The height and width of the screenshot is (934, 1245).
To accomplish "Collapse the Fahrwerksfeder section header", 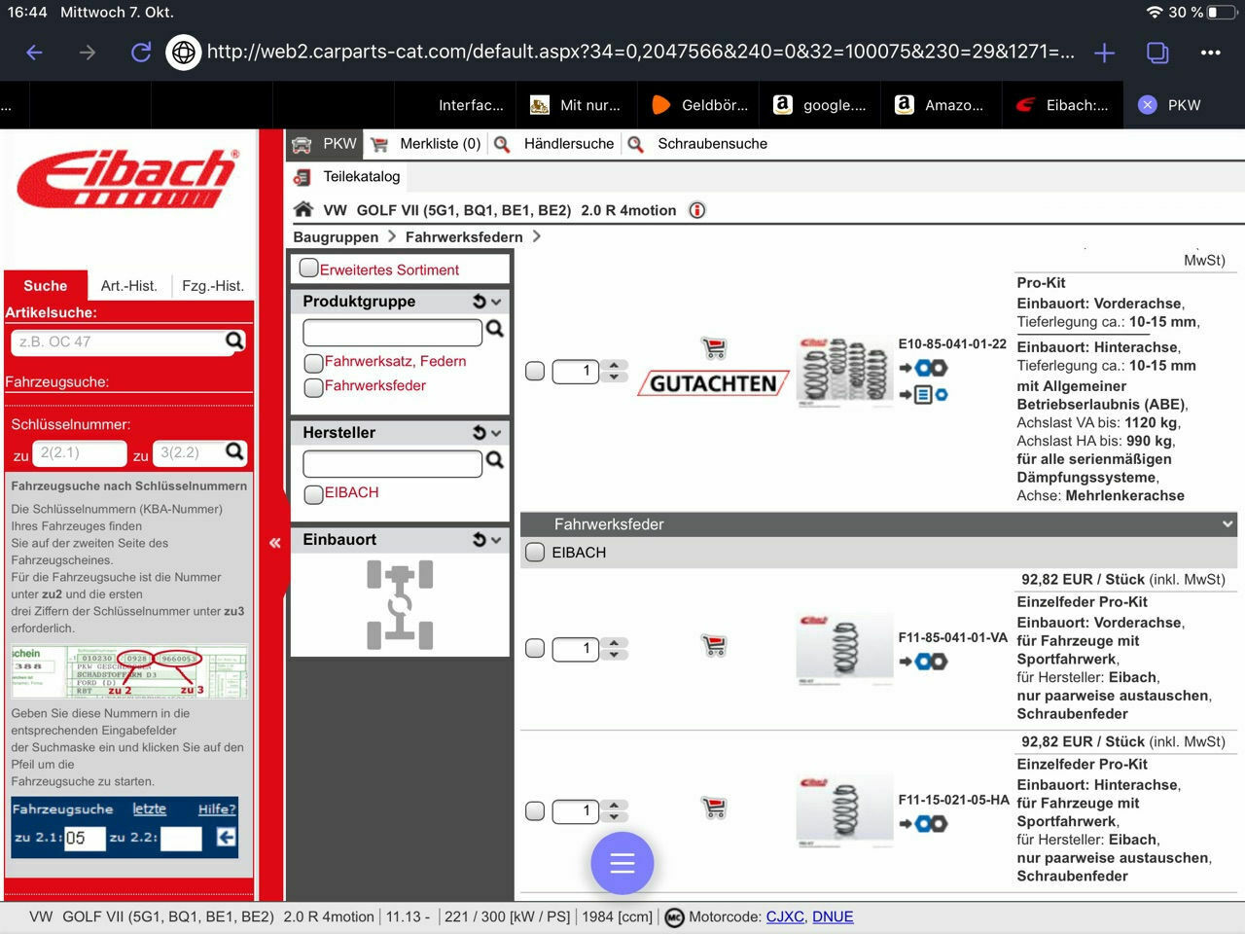I will pyautogui.click(x=1227, y=524).
